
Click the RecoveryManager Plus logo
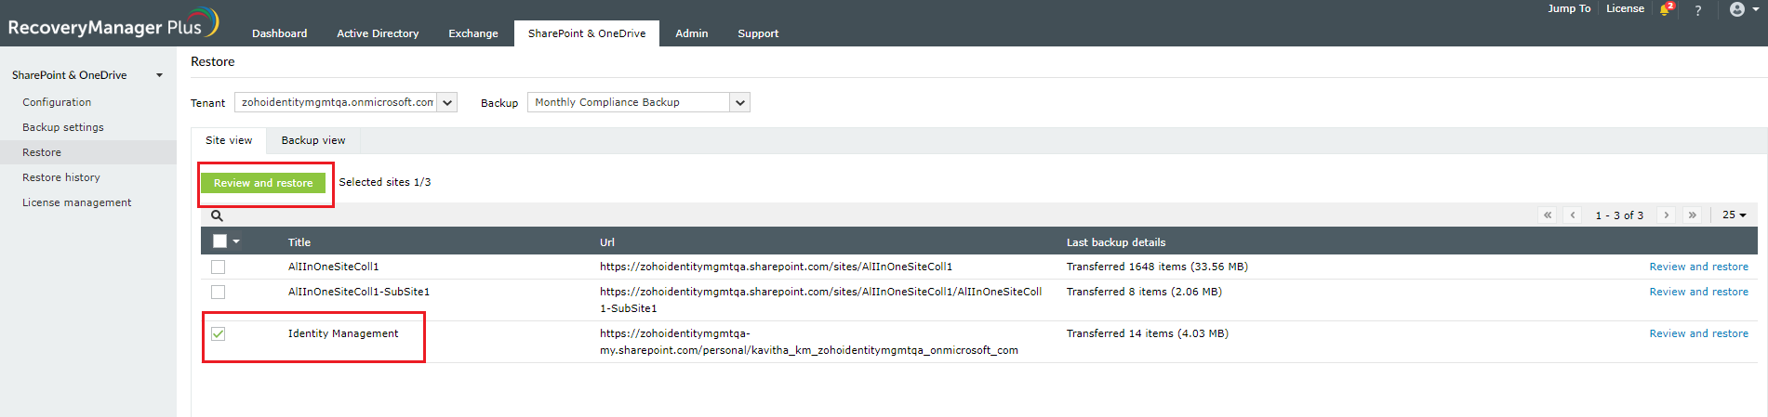[113, 23]
